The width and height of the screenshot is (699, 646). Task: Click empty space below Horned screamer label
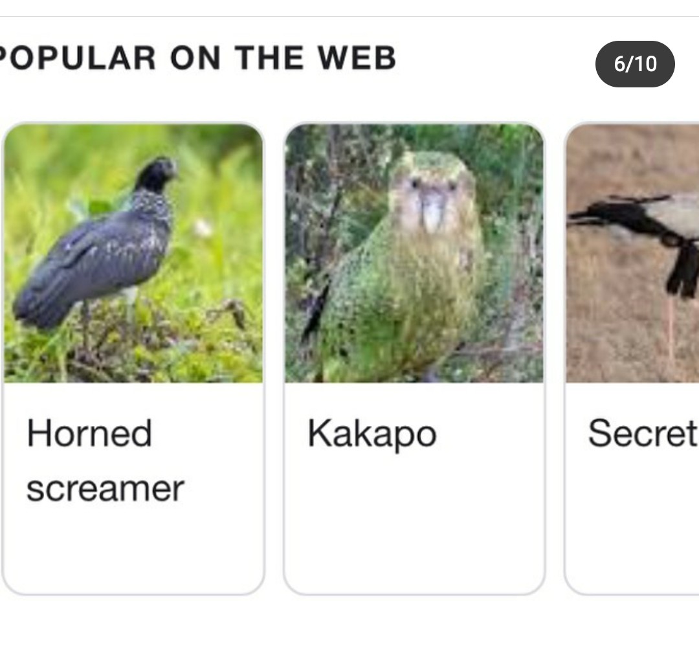[x=133, y=548]
